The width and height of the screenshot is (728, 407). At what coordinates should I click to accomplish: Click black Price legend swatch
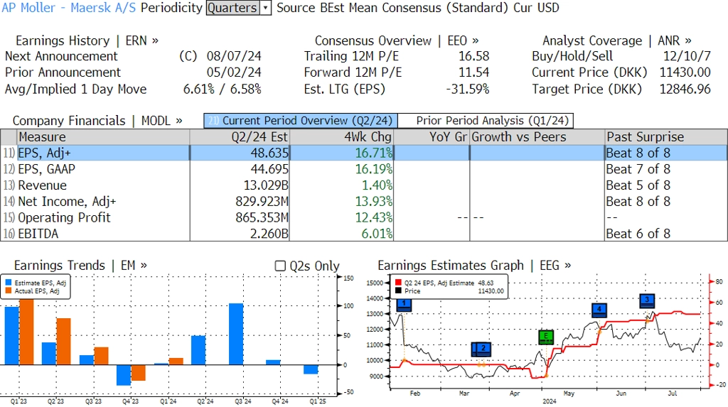[398, 291]
